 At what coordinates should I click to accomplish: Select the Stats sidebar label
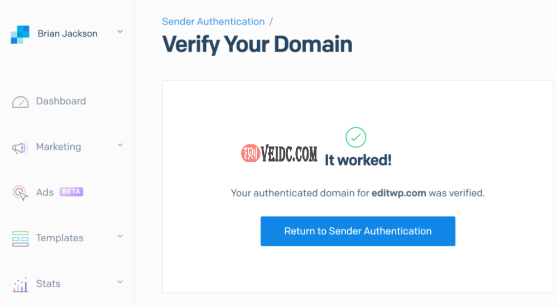point(48,284)
